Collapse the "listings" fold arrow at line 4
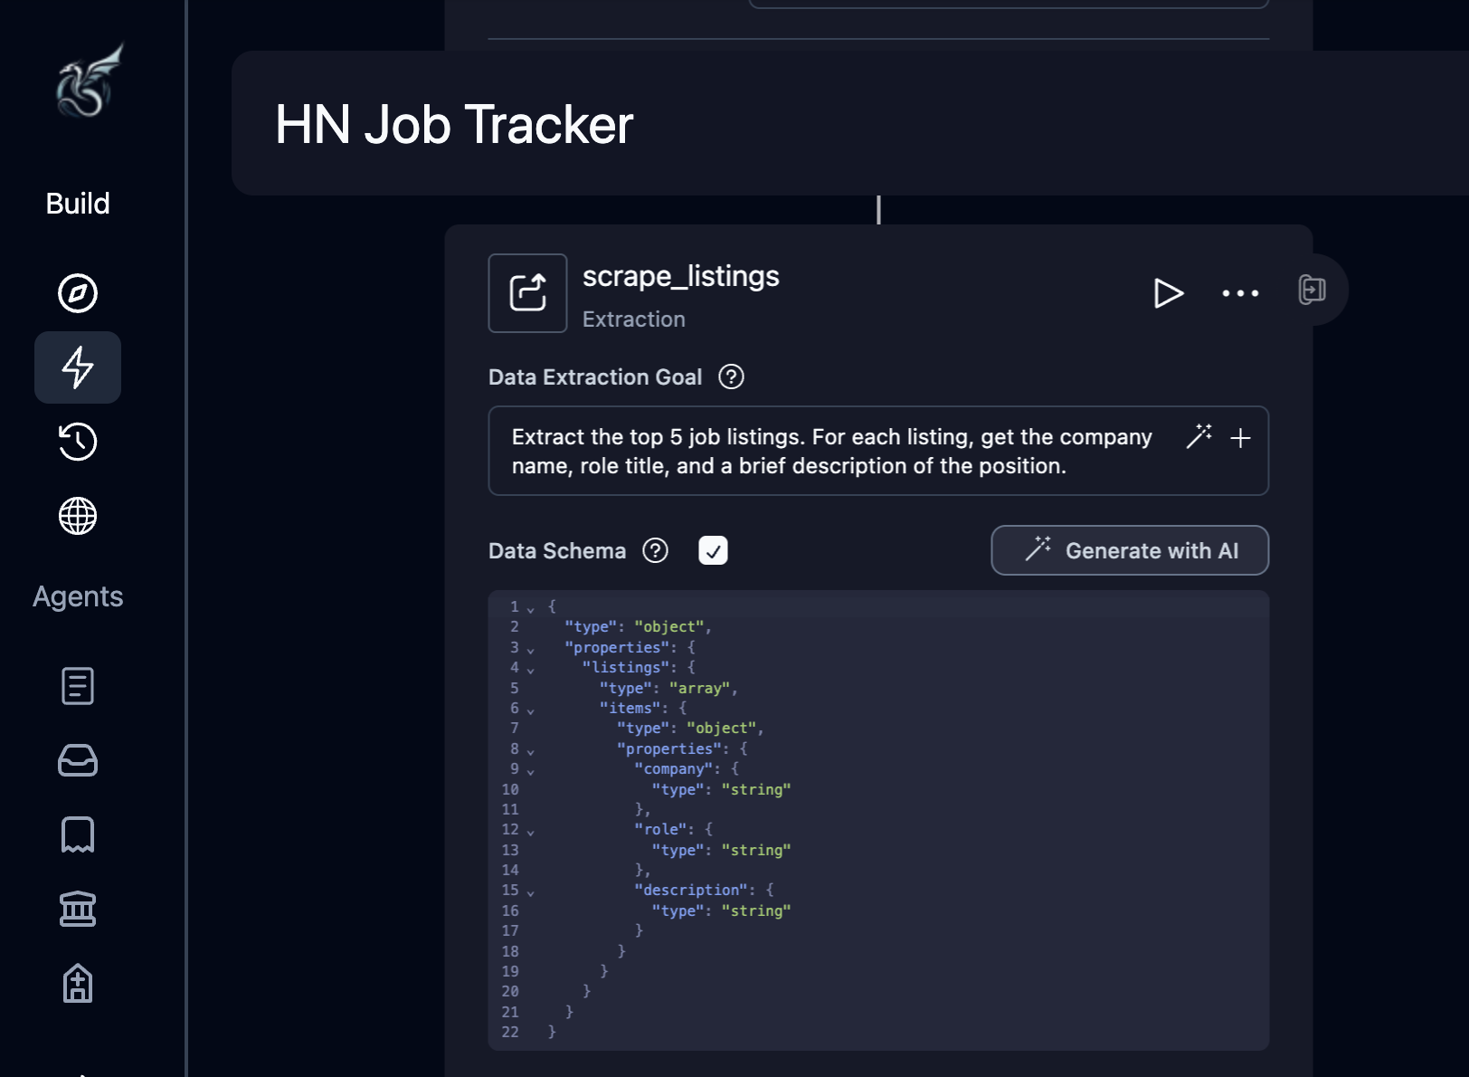1469x1077 pixels. pyautogui.click(x=531, y=670)
